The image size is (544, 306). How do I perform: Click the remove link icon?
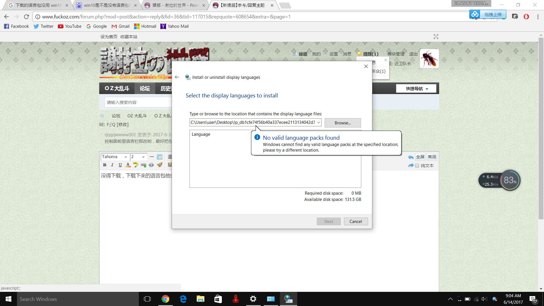[x=151, y=165]
